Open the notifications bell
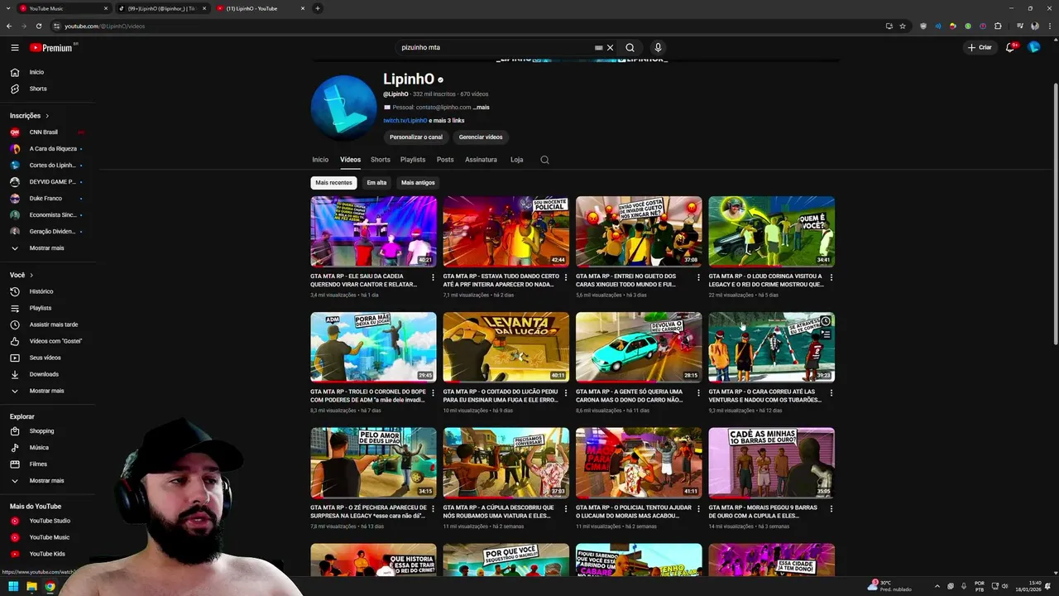The image size is (1059, 596). (1010, 47)
